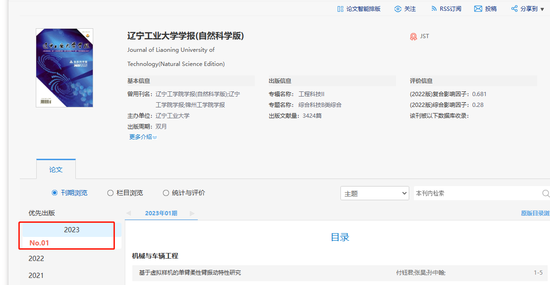
Task: Switch to the 论文 tab
Action: click(x=56, y=170)
